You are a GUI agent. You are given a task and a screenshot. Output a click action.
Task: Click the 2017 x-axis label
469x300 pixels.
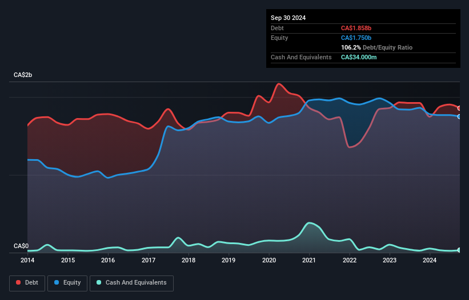[x=149, y=260]
